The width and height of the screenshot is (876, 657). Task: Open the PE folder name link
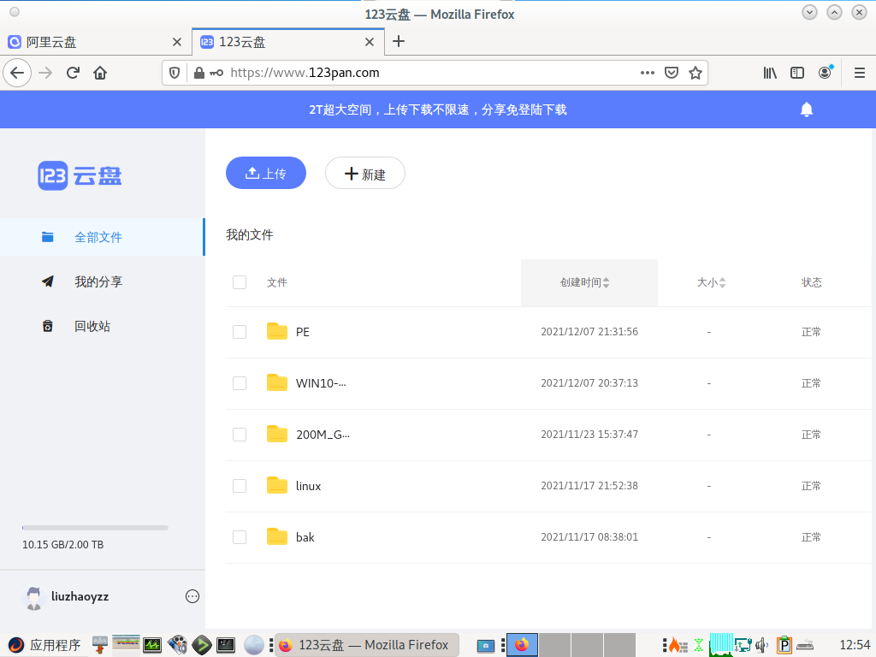302,332
